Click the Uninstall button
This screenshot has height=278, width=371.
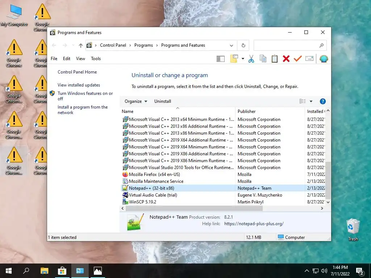[x=163, y=101]
